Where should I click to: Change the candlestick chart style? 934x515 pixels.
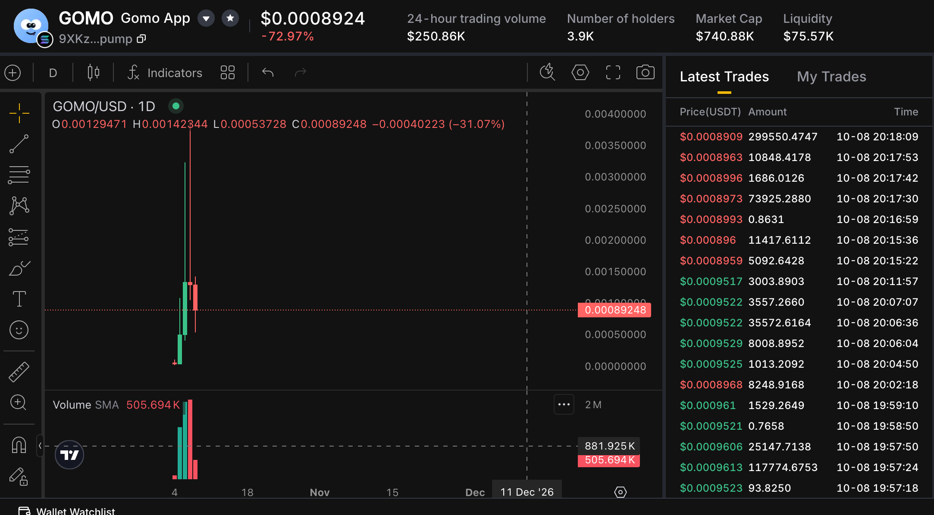tap(93, 73)
